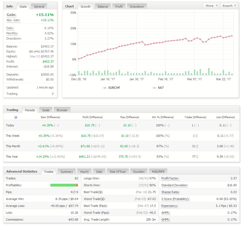Viewport: 242px width, 225px height.
Task: Click the Abs. Gain: label
Action: 13,20
